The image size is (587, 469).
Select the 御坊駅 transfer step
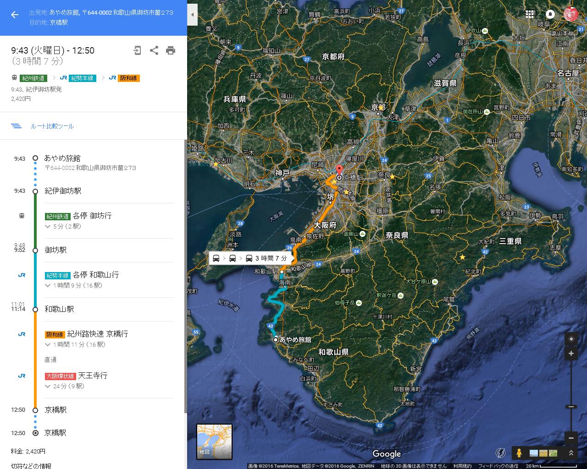coord(55,250)
